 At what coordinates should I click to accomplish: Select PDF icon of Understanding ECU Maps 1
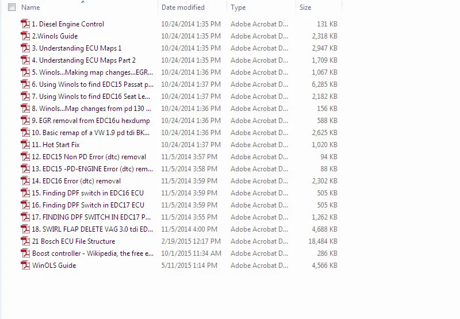pos(25,48)
